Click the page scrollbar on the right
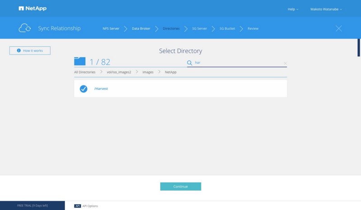Viewport: 361px width, 210px height. point(359,47)
